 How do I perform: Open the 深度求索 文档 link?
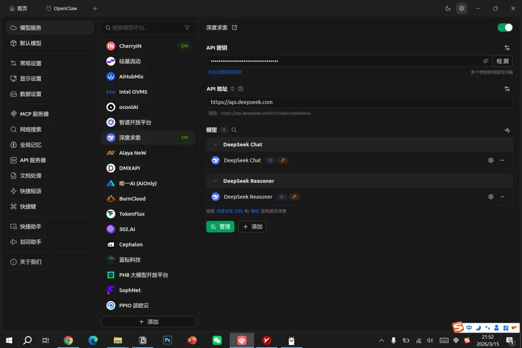(x=230, y=211)
